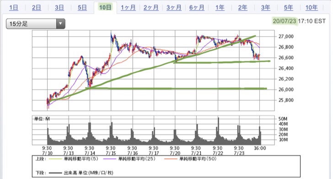Click the 27,000 price axis label
Viewport: 333px width, 179px height.
[286, 36]
